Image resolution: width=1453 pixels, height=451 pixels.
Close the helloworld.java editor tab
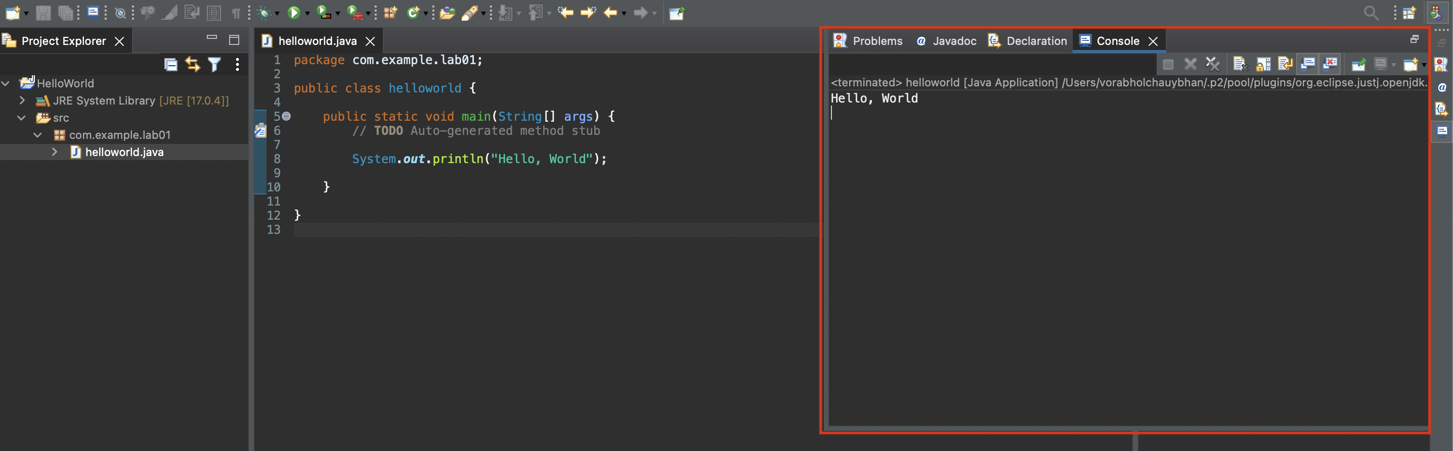pyautogui.click(x=371, y=41)
